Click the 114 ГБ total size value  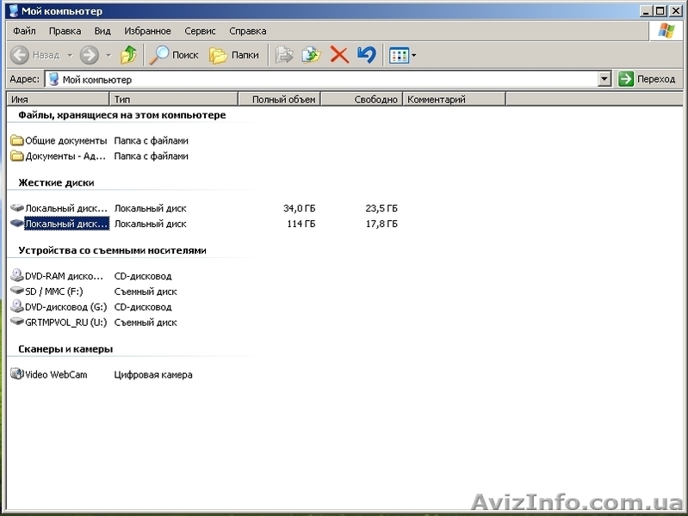tap(301, 224)
